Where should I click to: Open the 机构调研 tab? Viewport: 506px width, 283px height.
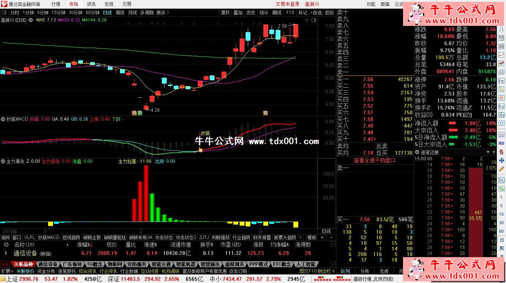coord(170,271)
